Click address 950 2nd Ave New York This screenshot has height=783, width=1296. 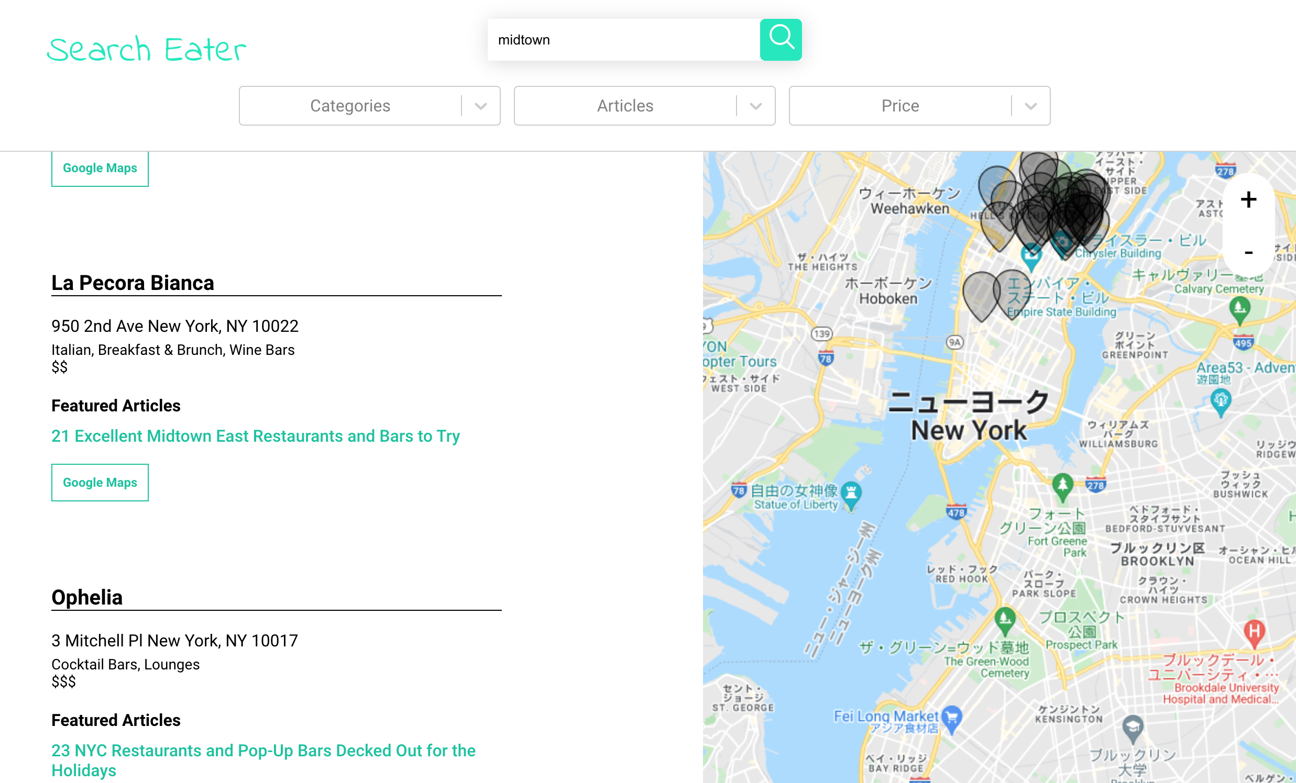coord(174,327)
